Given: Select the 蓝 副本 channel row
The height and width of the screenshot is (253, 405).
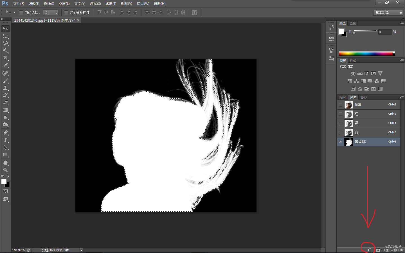Looking at the screenshot, I should coord(368,142).
